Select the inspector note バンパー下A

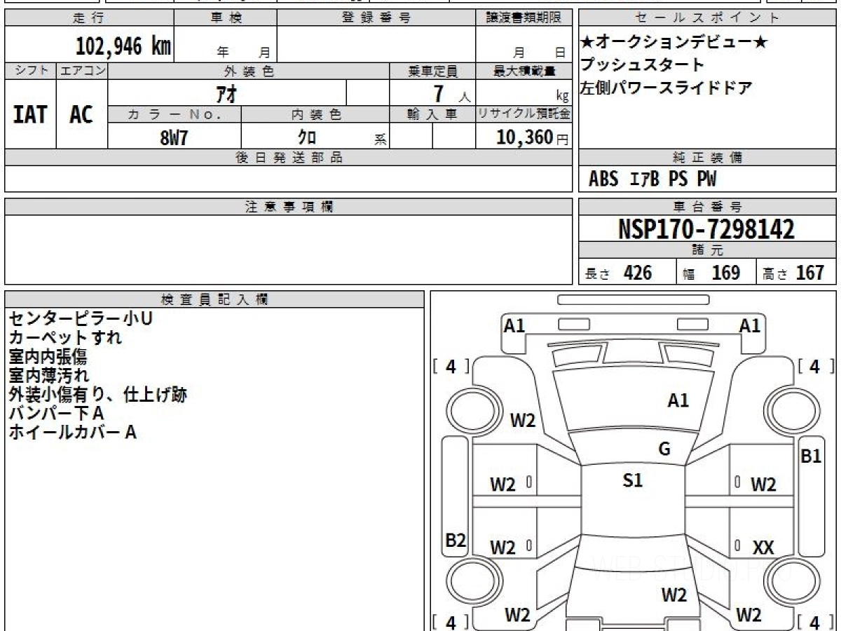point(56,414)
